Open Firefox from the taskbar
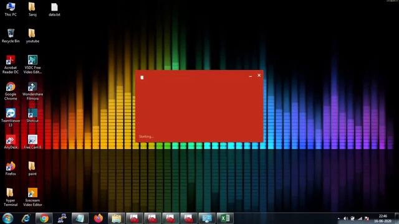This screenshot has height=224, width=399. (99, 218)
